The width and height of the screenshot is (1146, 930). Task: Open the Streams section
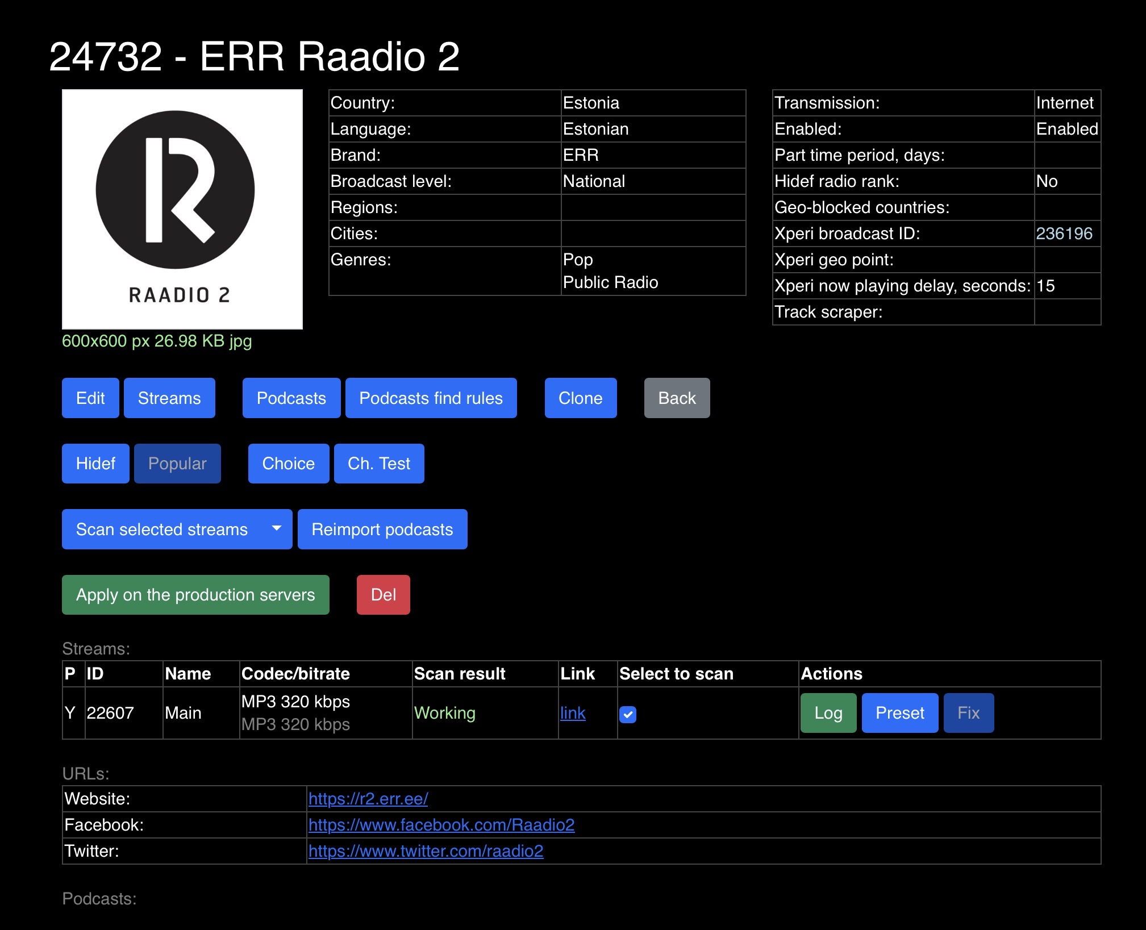(169, 398)
